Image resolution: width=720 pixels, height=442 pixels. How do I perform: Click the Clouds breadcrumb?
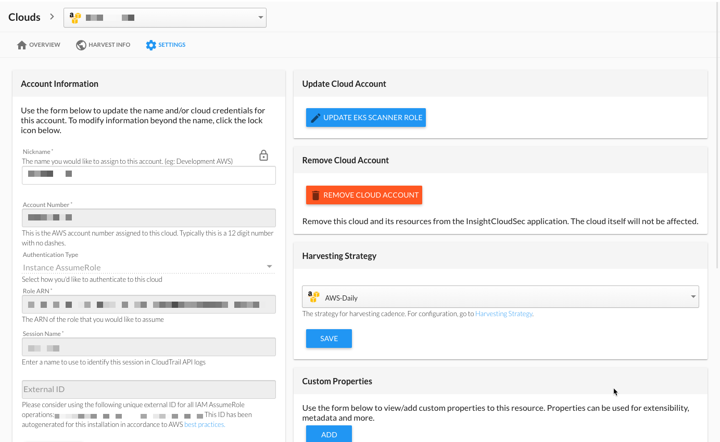[x=24, y=17]
